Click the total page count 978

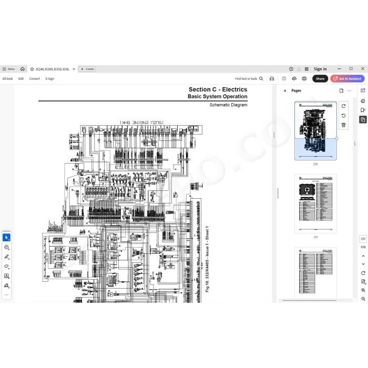tap(363, 247)
